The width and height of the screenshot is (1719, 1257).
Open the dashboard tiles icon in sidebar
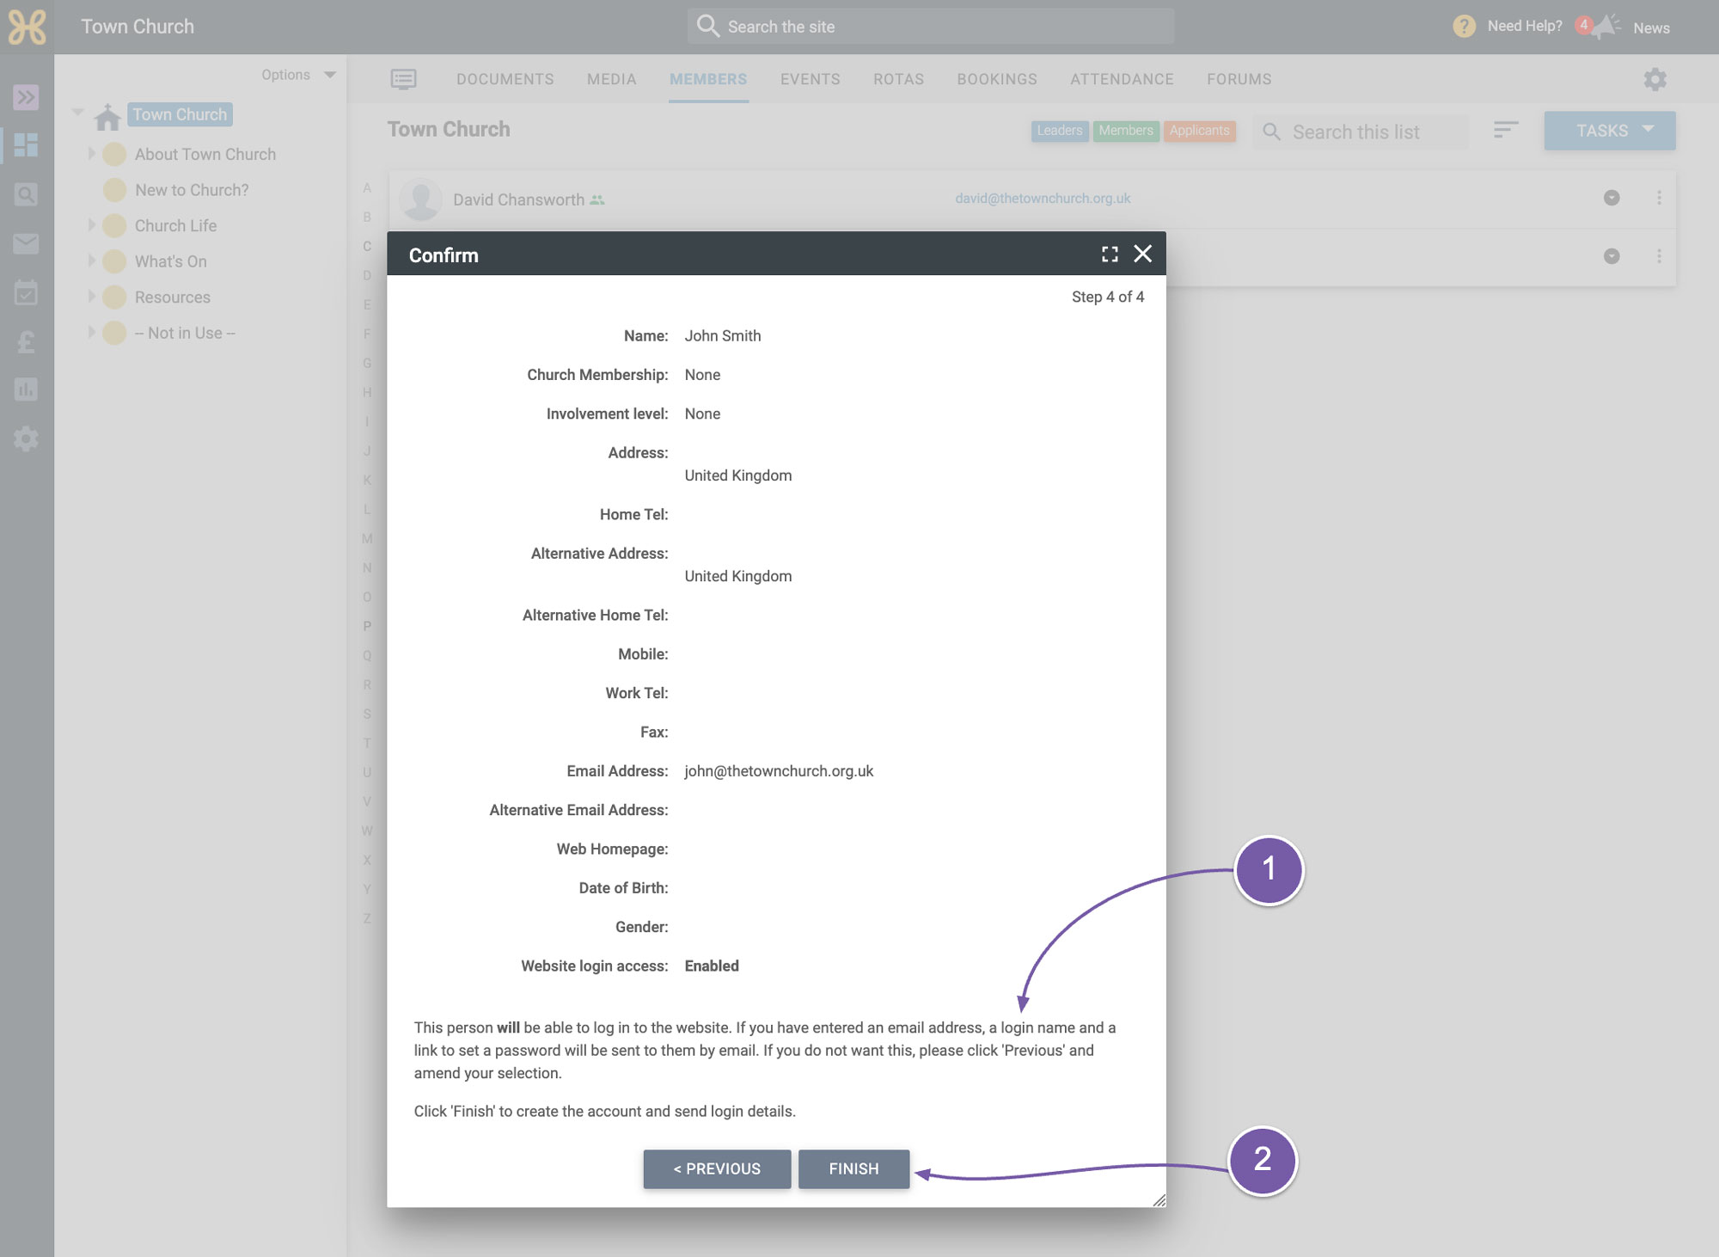pyautogui.click(x=26, y=144)
